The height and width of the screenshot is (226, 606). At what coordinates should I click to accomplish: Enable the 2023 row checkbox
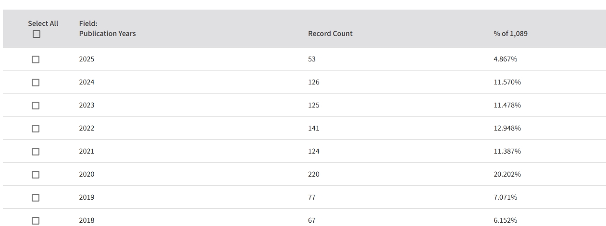point(36,106)
